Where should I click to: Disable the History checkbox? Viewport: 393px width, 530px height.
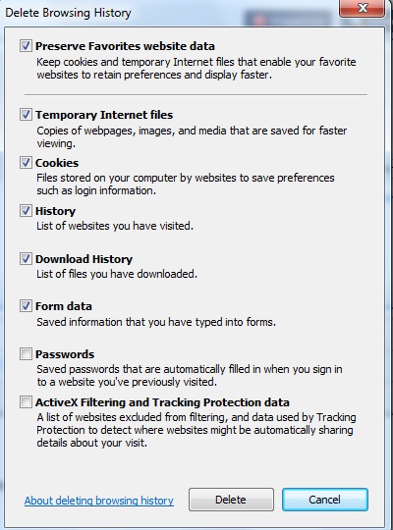coord(26,211)
